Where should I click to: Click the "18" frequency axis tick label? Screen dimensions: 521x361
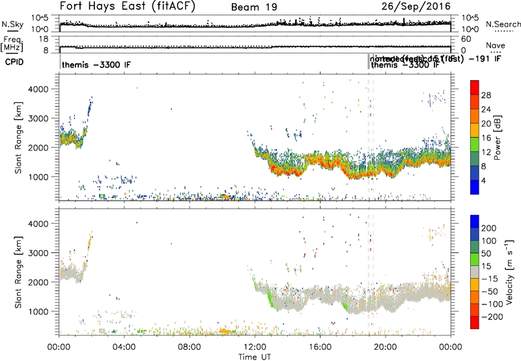44,39
